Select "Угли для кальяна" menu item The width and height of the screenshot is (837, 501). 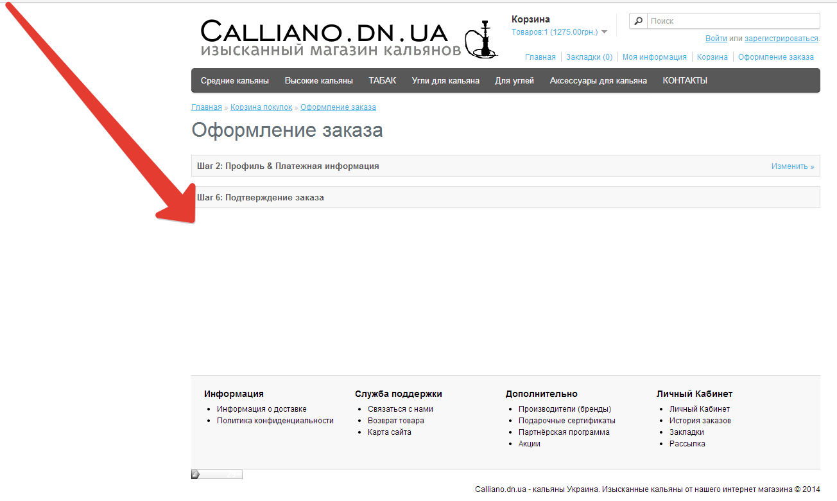pyautogui.click(x=445, y=80)
